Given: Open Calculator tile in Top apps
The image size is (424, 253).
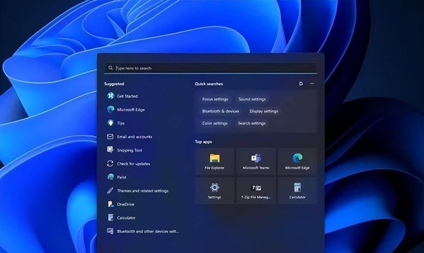Looking at the screenshot, I should tap(297, 190).
